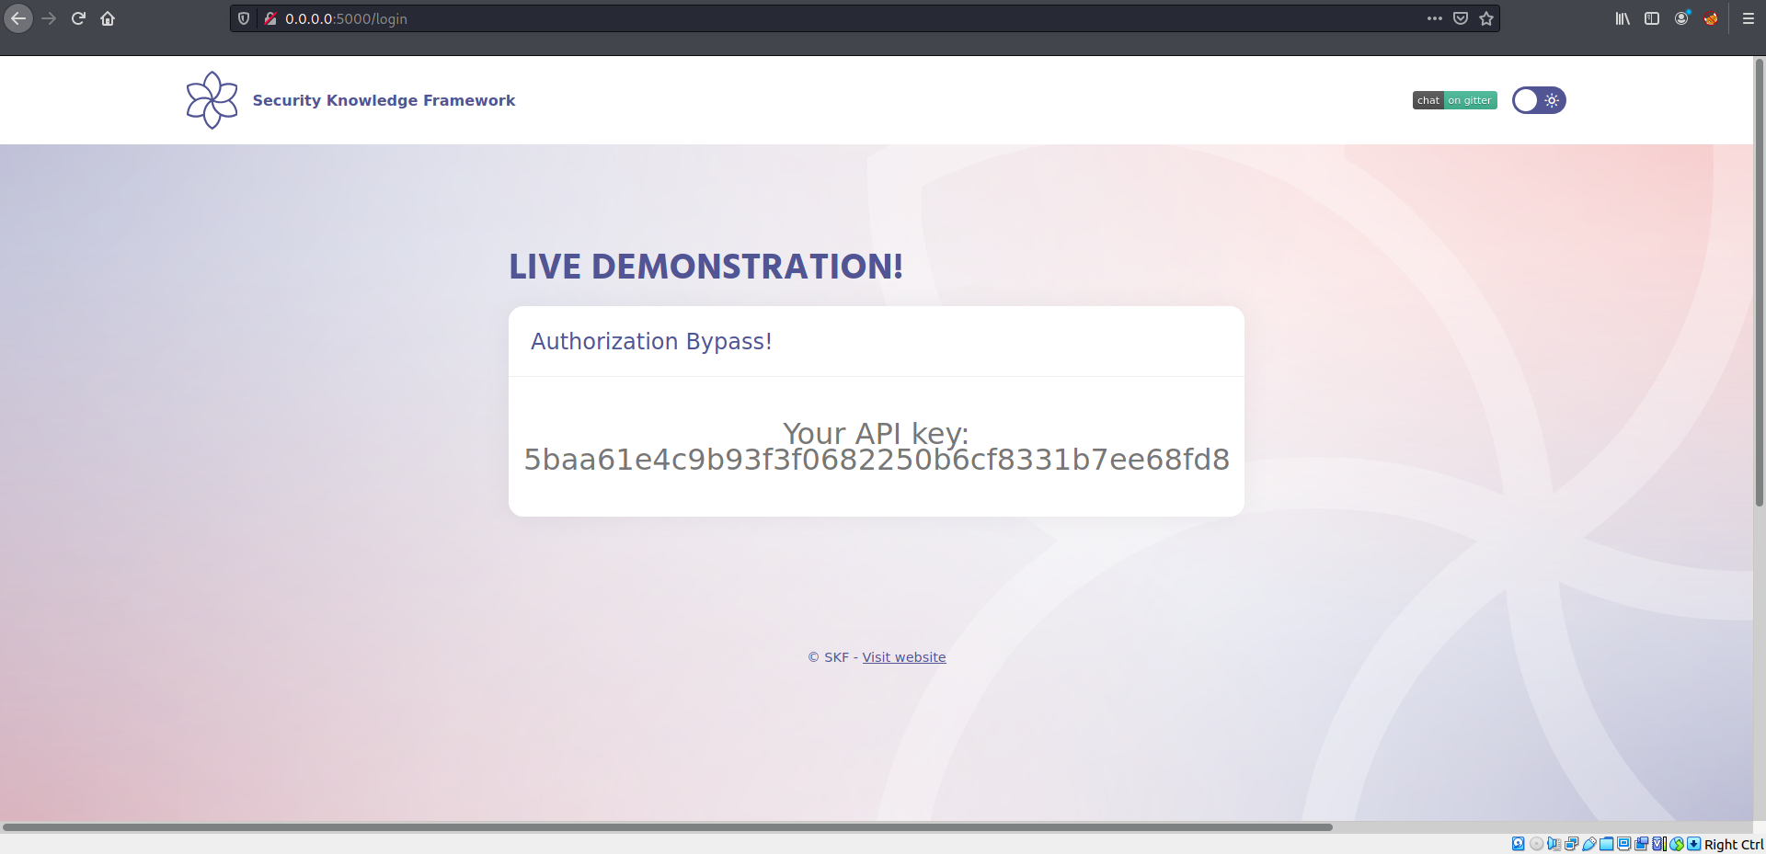Show sidebars in the browser toolbar
1766x854 pixels.
tap(1652, 18)
